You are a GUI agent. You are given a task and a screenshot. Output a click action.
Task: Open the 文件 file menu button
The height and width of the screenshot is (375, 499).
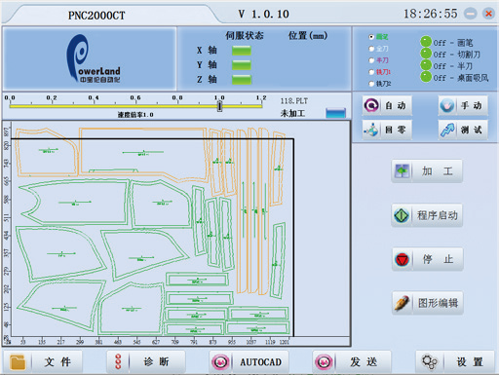(x=43, y=361)
